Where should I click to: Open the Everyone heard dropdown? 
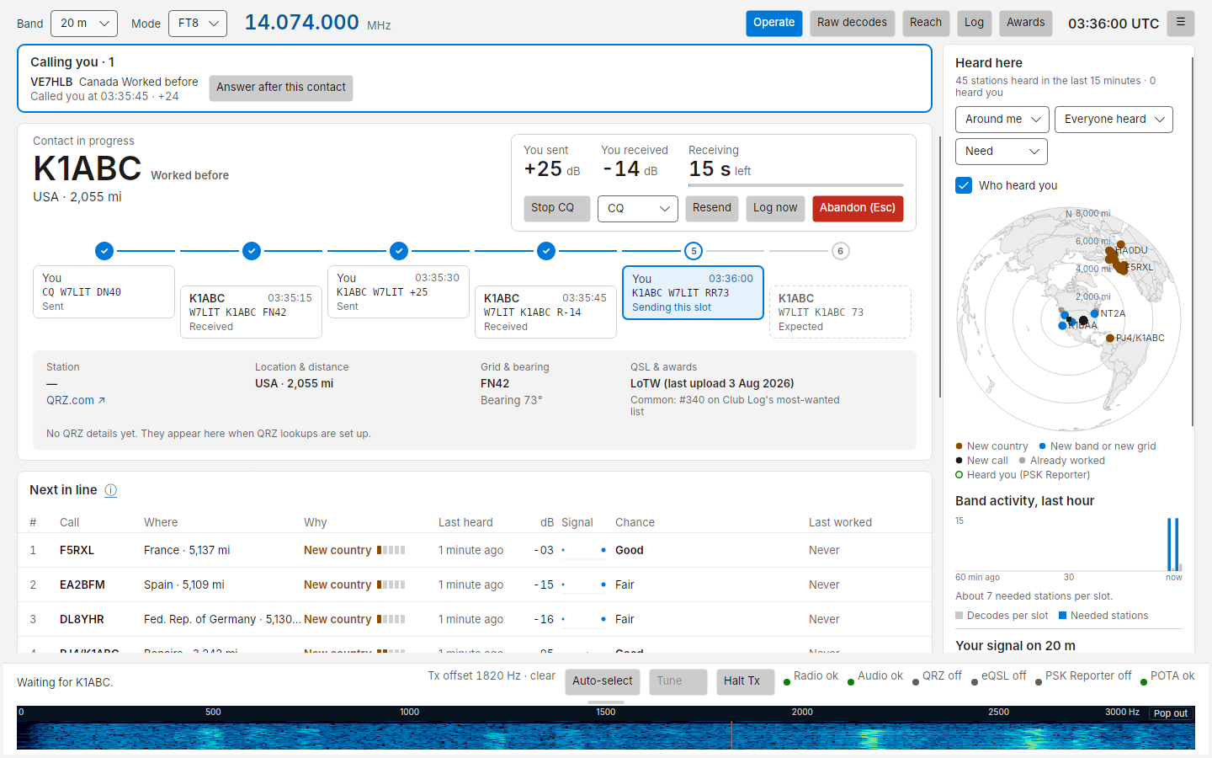[x=1114, y=120]
